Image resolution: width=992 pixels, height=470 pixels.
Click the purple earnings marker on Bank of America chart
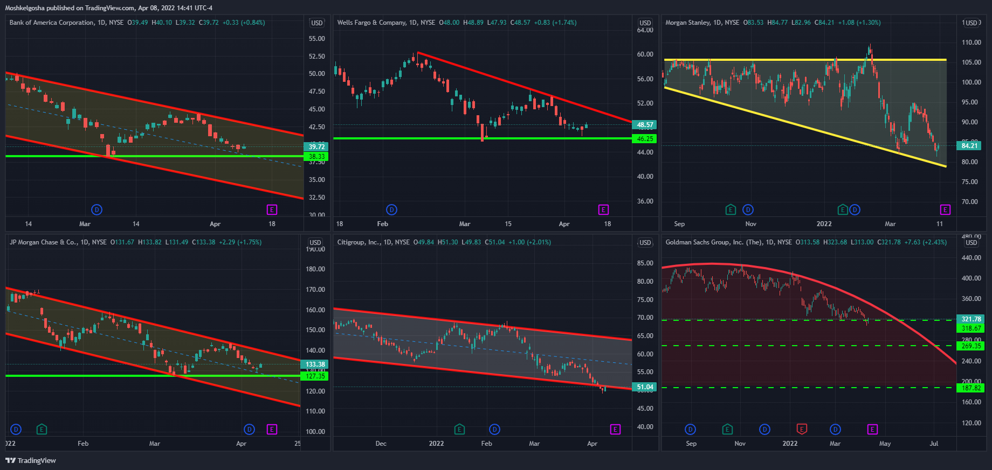click(x=272, y=209)
